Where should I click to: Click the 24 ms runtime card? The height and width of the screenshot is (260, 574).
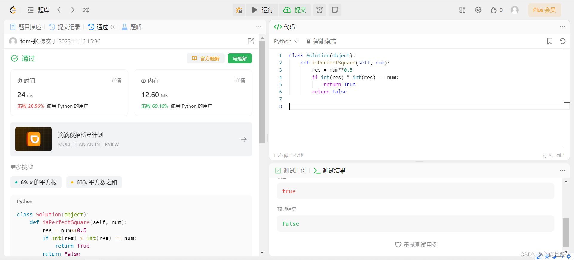[69, 93]
